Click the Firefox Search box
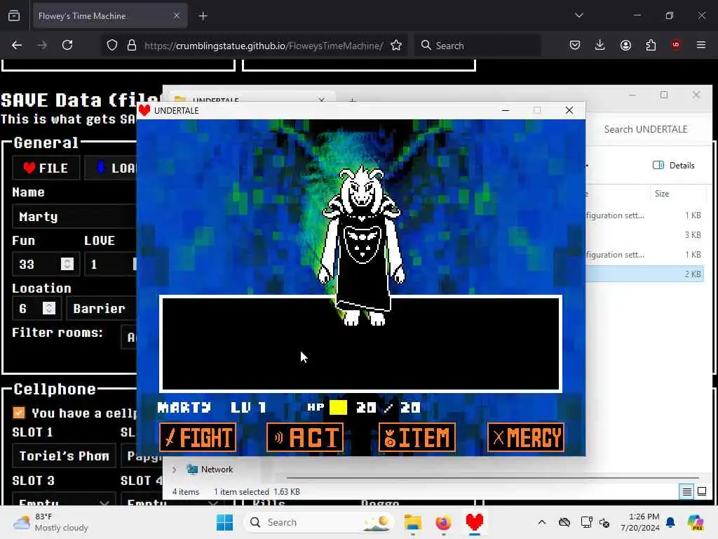Viewport: 718px width, 539px height. click(x=477, y=46)
